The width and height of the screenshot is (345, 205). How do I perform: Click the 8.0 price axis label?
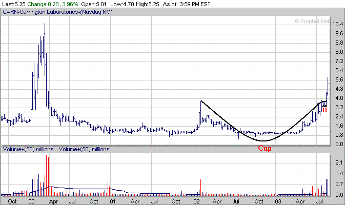pyautogui.click(x=339, y=52)
